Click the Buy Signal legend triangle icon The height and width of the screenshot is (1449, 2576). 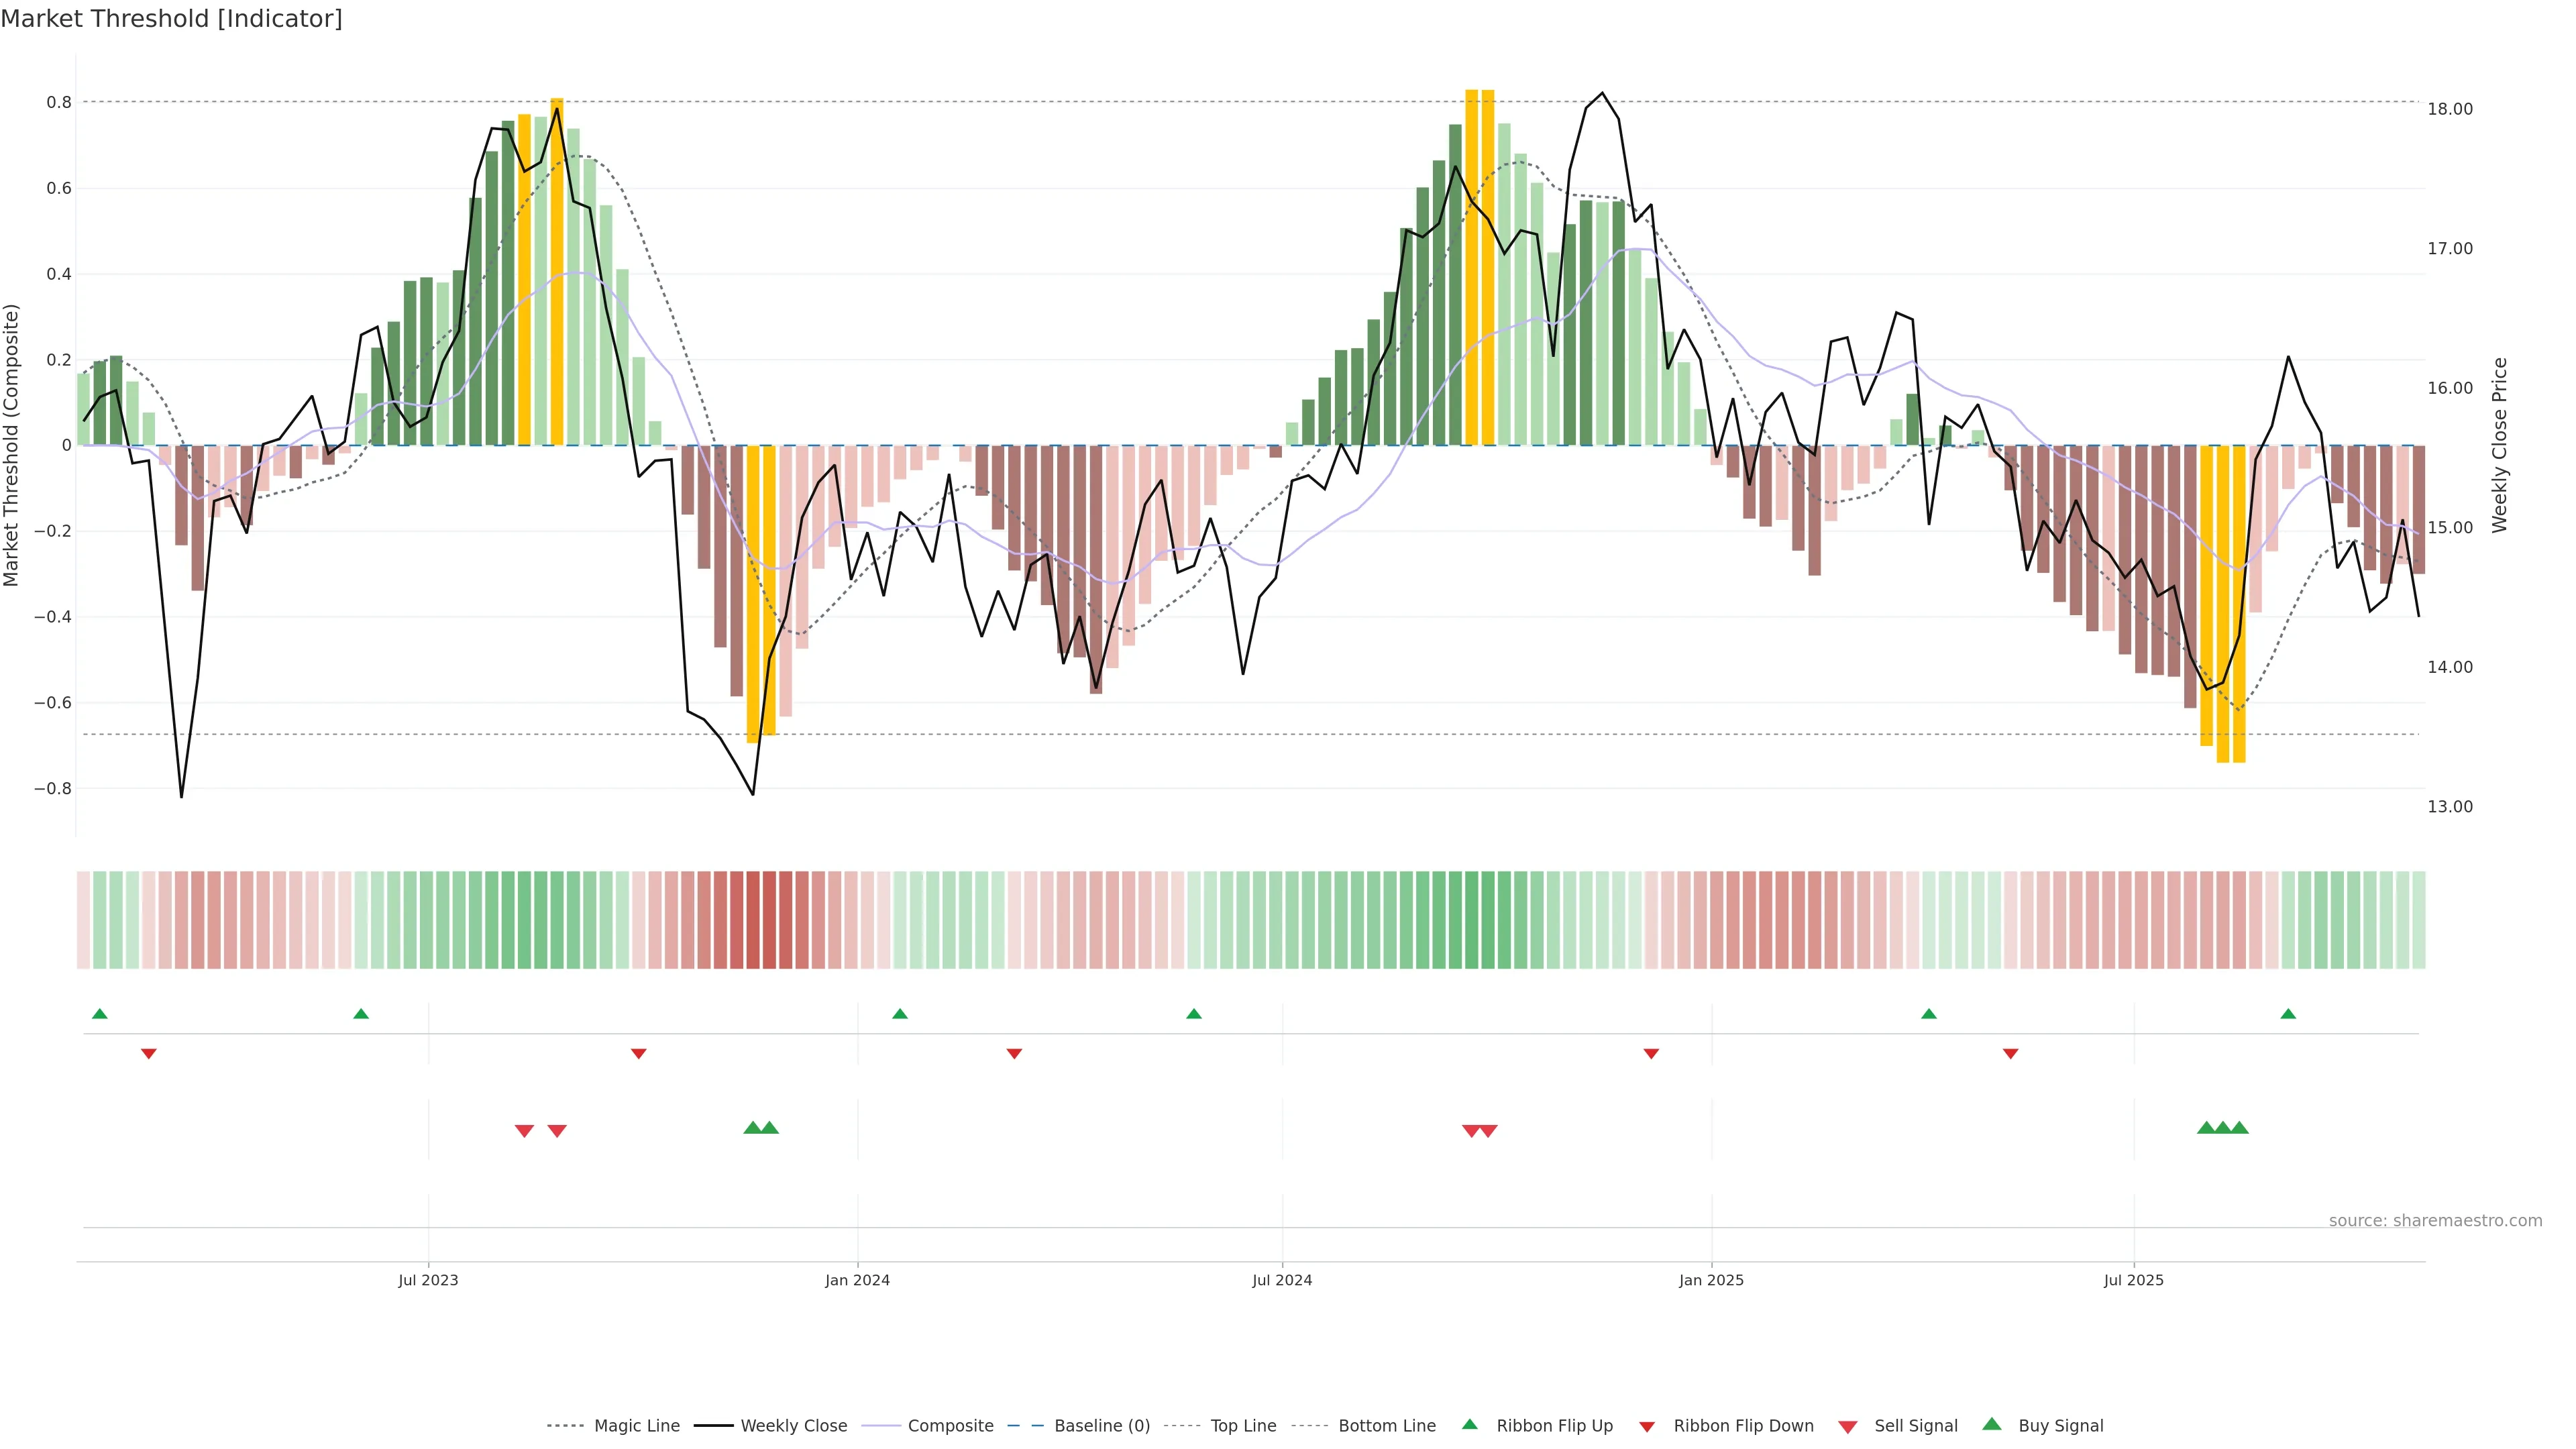point(1991,1424)
